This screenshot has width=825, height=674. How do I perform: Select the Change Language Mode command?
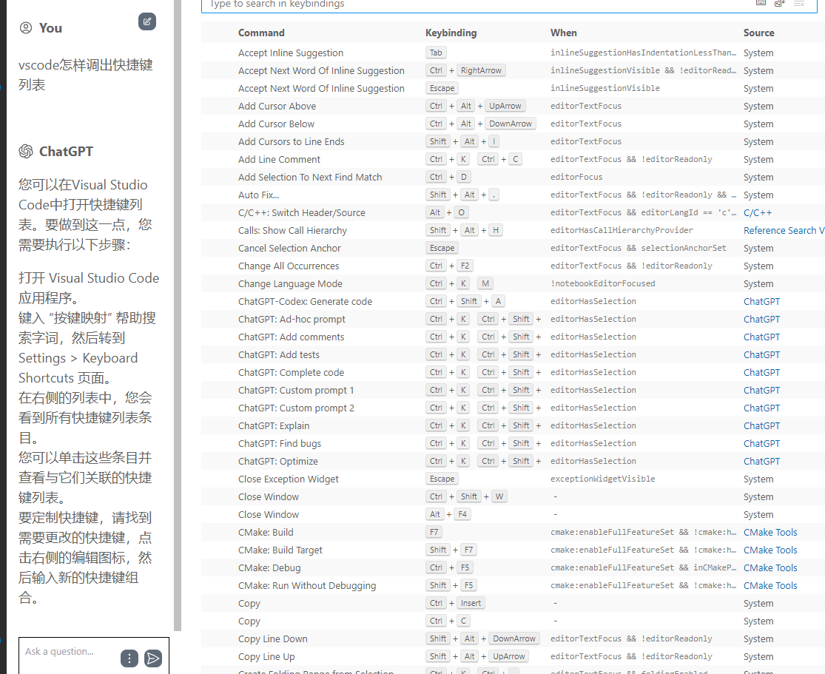tap(290, 283)
